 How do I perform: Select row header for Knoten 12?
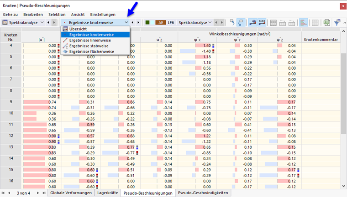coord(11,139)
